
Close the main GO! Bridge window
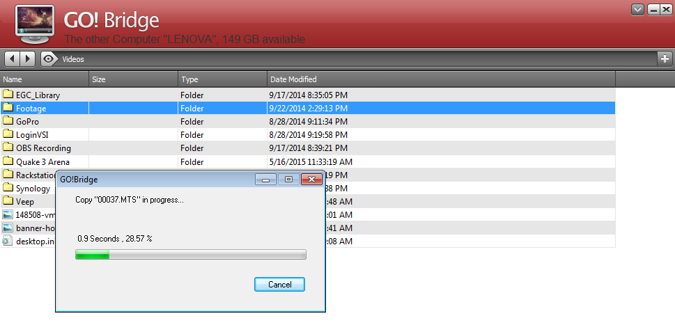[666, 10]
